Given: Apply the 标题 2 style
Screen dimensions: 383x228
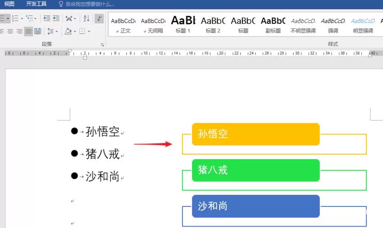Looking at the screenshot, I should [213, 25].
